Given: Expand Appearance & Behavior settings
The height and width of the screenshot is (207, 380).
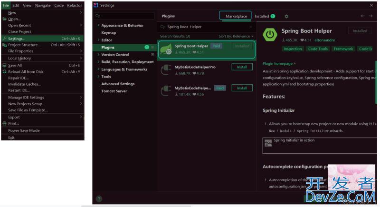Looking at the screenshot, I should point(98,25).
